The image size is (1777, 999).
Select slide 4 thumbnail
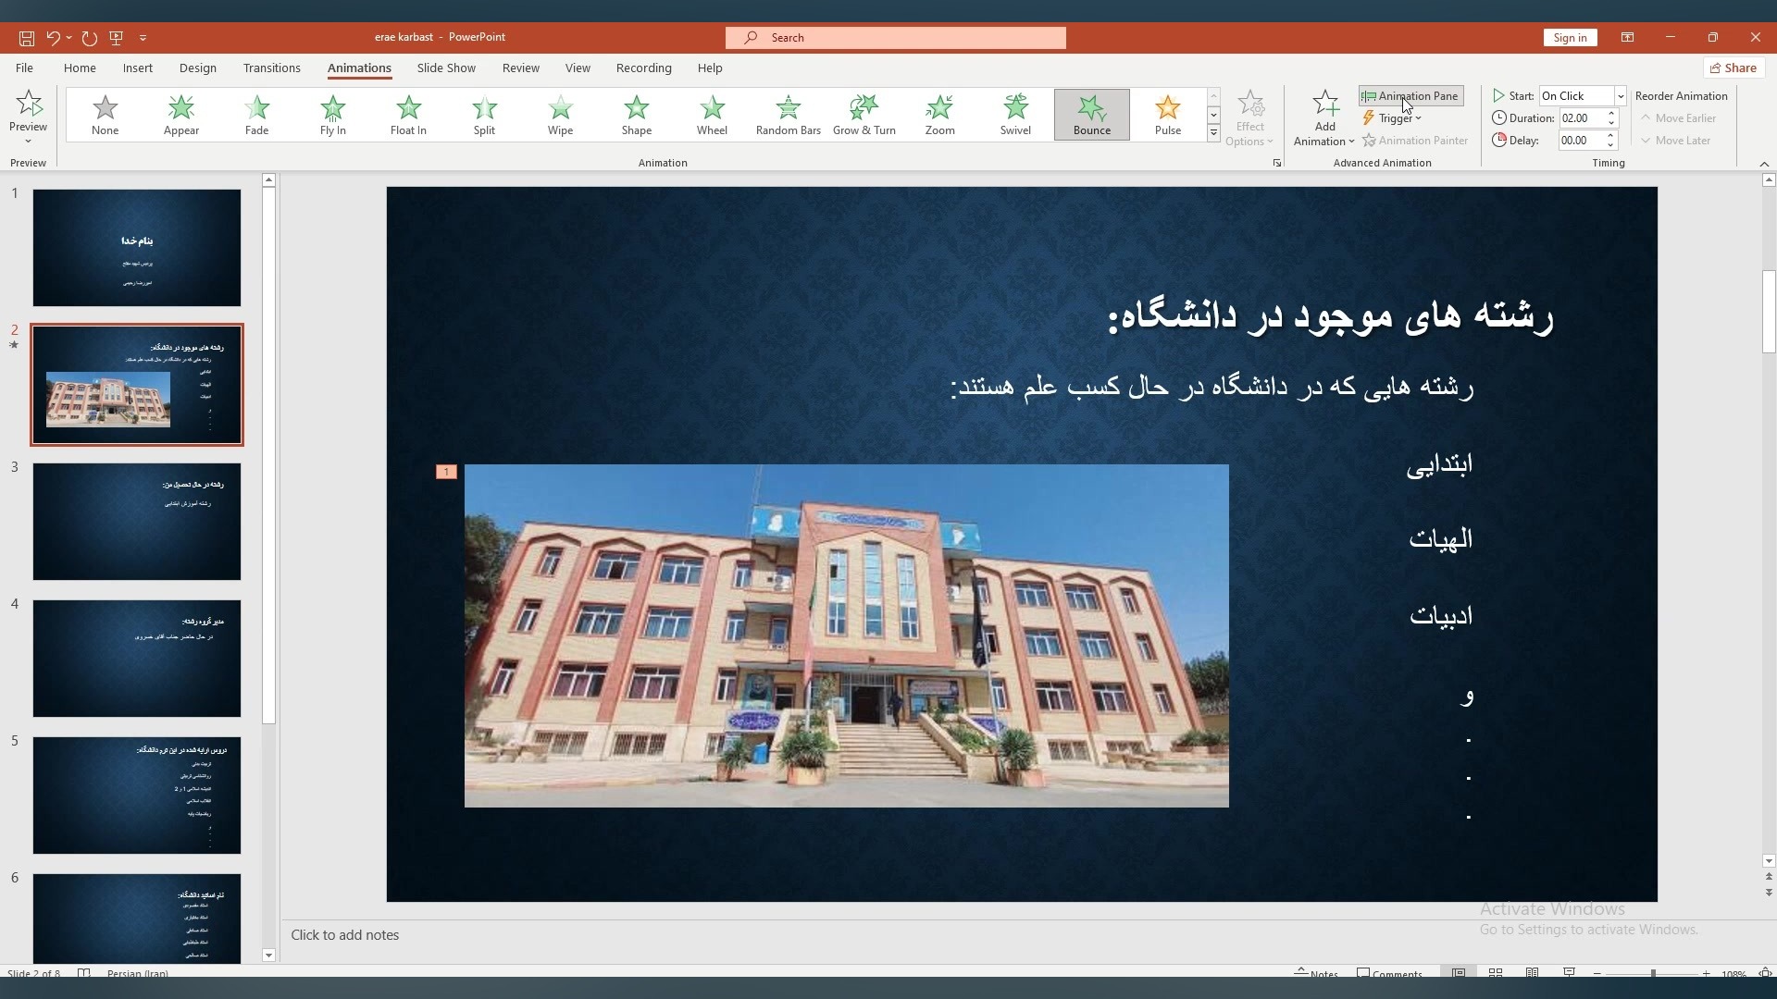coord(137,658)
